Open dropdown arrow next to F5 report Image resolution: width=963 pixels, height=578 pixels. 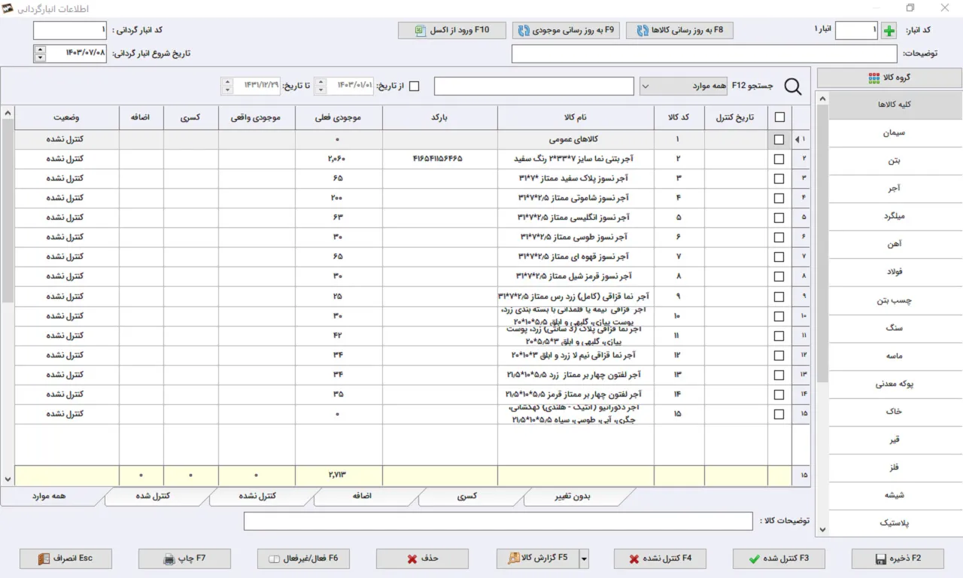(584, 558)
